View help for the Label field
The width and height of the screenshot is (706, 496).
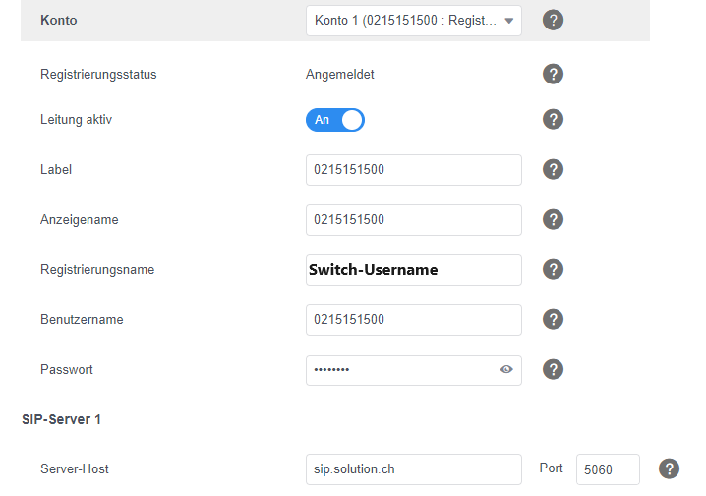coord(553,170)
